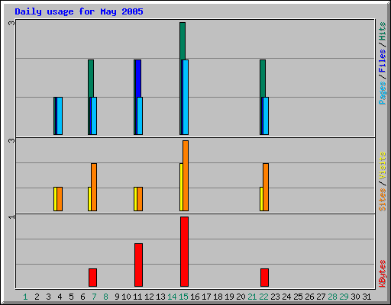Click the orange 'Sites' legend label
This screenshot has width=391, height=305.
(x=382, y=200)
